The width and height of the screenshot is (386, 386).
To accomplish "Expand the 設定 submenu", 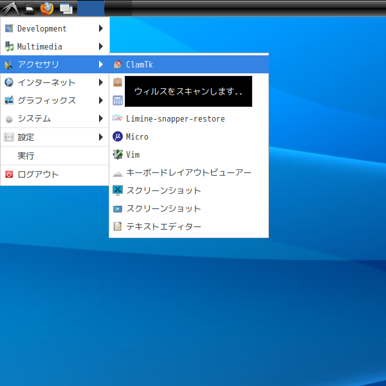I will click(x=55, y=137).
